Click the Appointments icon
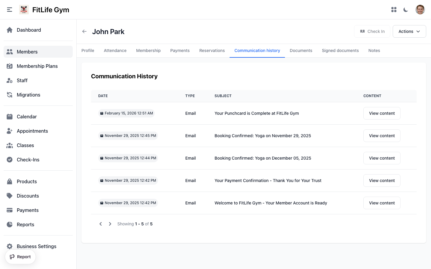The width and height of the screenshot is (431, 269). [10, 131]
